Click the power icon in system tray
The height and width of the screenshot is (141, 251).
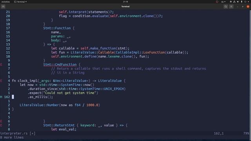click(x=245, y=2)
